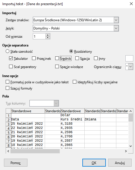Click row number 8 in preview
This screenshot has width=135, height=170.
(x=8, y=145)
